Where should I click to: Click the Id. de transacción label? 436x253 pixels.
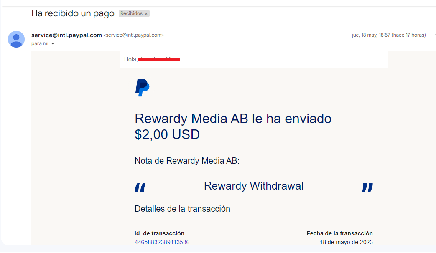point(159,233)
